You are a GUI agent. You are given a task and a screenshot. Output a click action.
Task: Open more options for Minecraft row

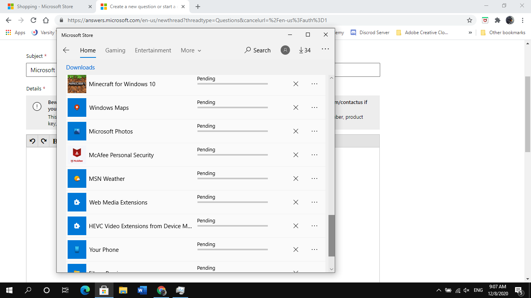(x=314, y=84)
